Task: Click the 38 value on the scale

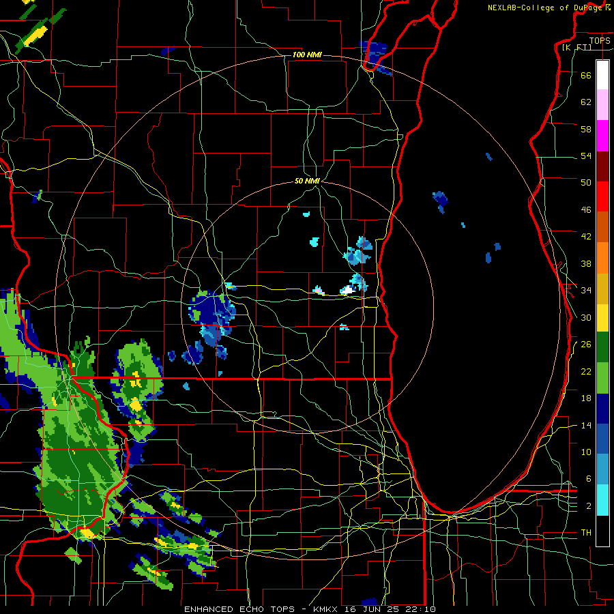Action: pyautogui.click(x=586, y=263)
